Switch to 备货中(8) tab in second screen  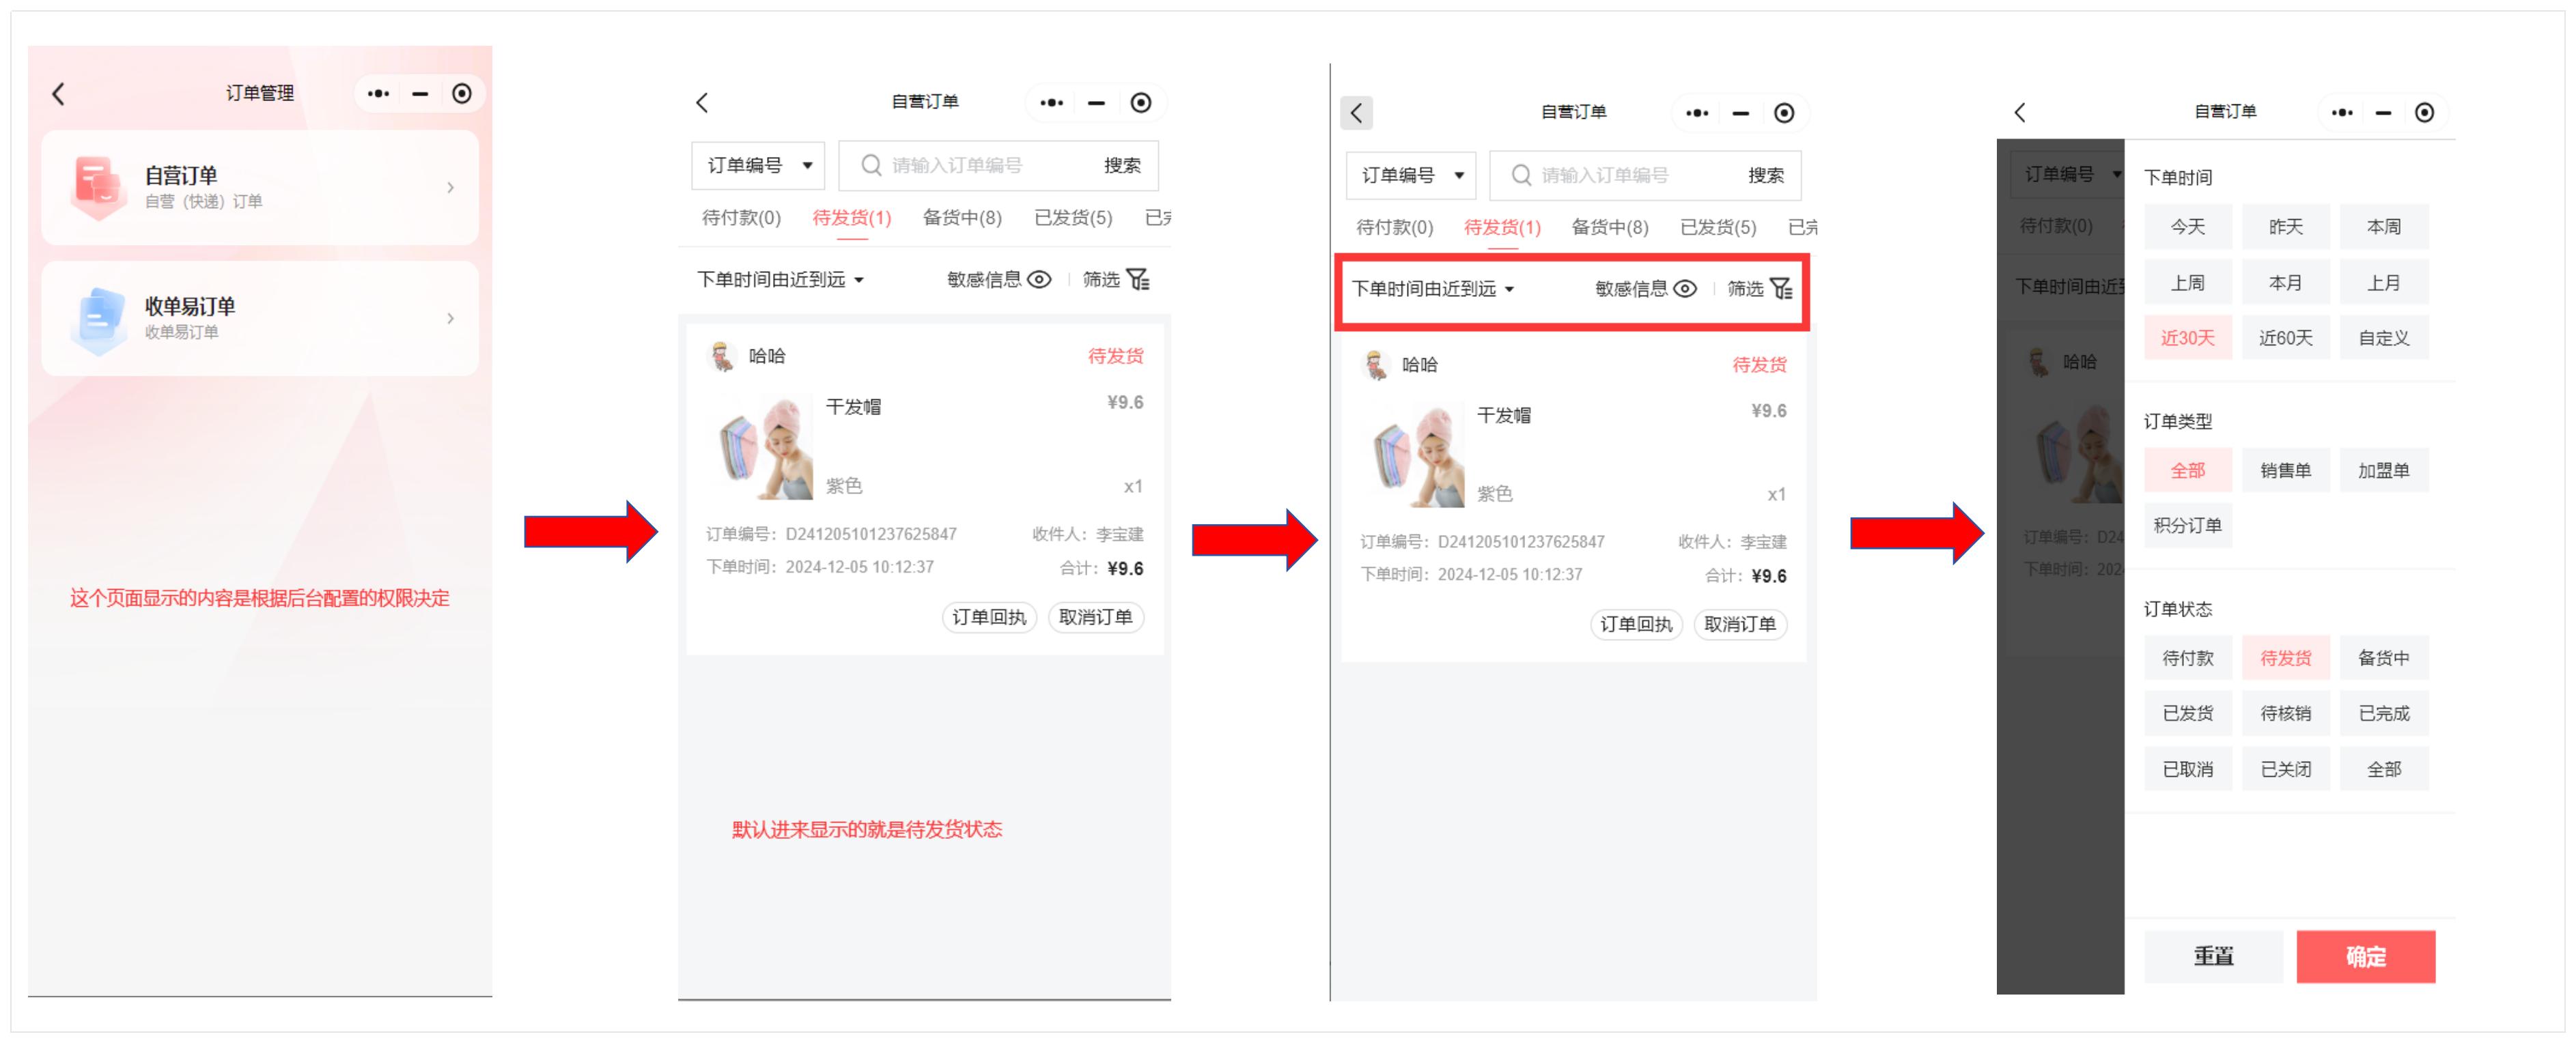click(962, 218)
